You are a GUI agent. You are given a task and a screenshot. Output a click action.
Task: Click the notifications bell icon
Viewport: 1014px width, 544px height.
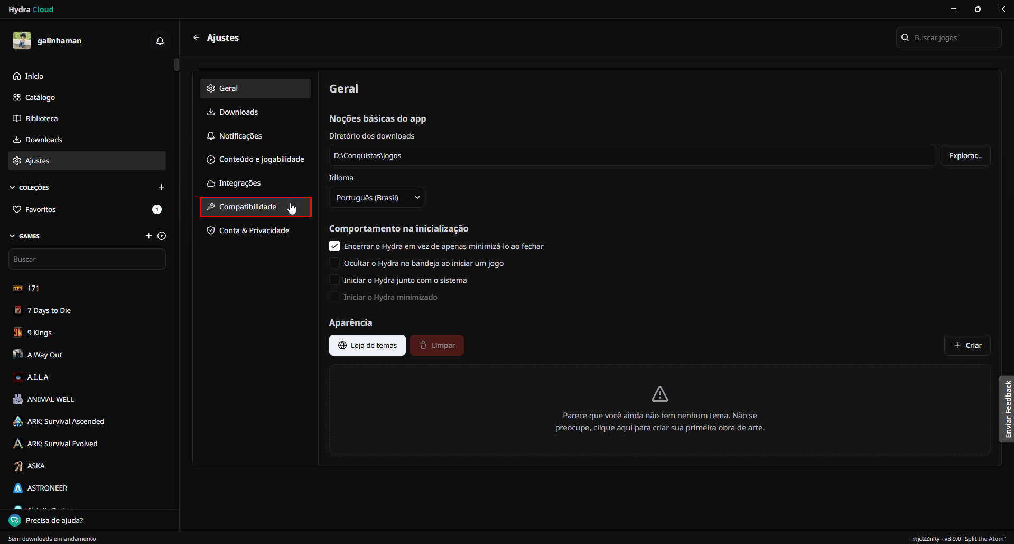160,41
